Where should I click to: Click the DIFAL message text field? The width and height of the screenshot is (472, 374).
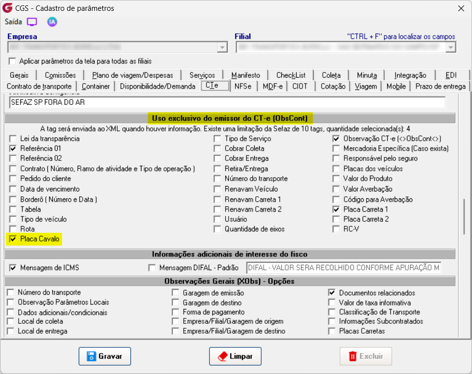(344, 268)
